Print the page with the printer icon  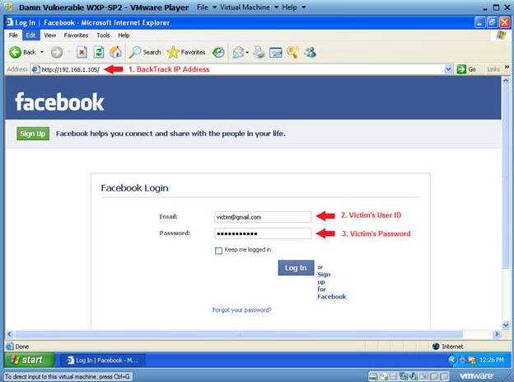click(x=259, y=52)
